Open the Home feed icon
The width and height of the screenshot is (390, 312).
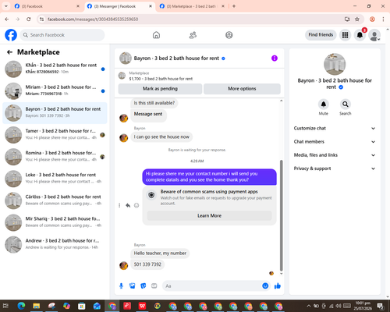tap(156, 35)
